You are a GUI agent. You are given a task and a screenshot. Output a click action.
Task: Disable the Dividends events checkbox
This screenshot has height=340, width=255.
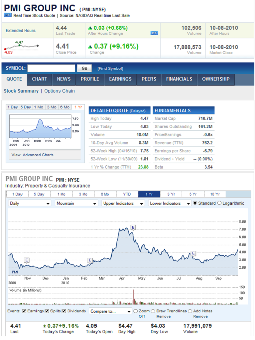tap(64, 311)
